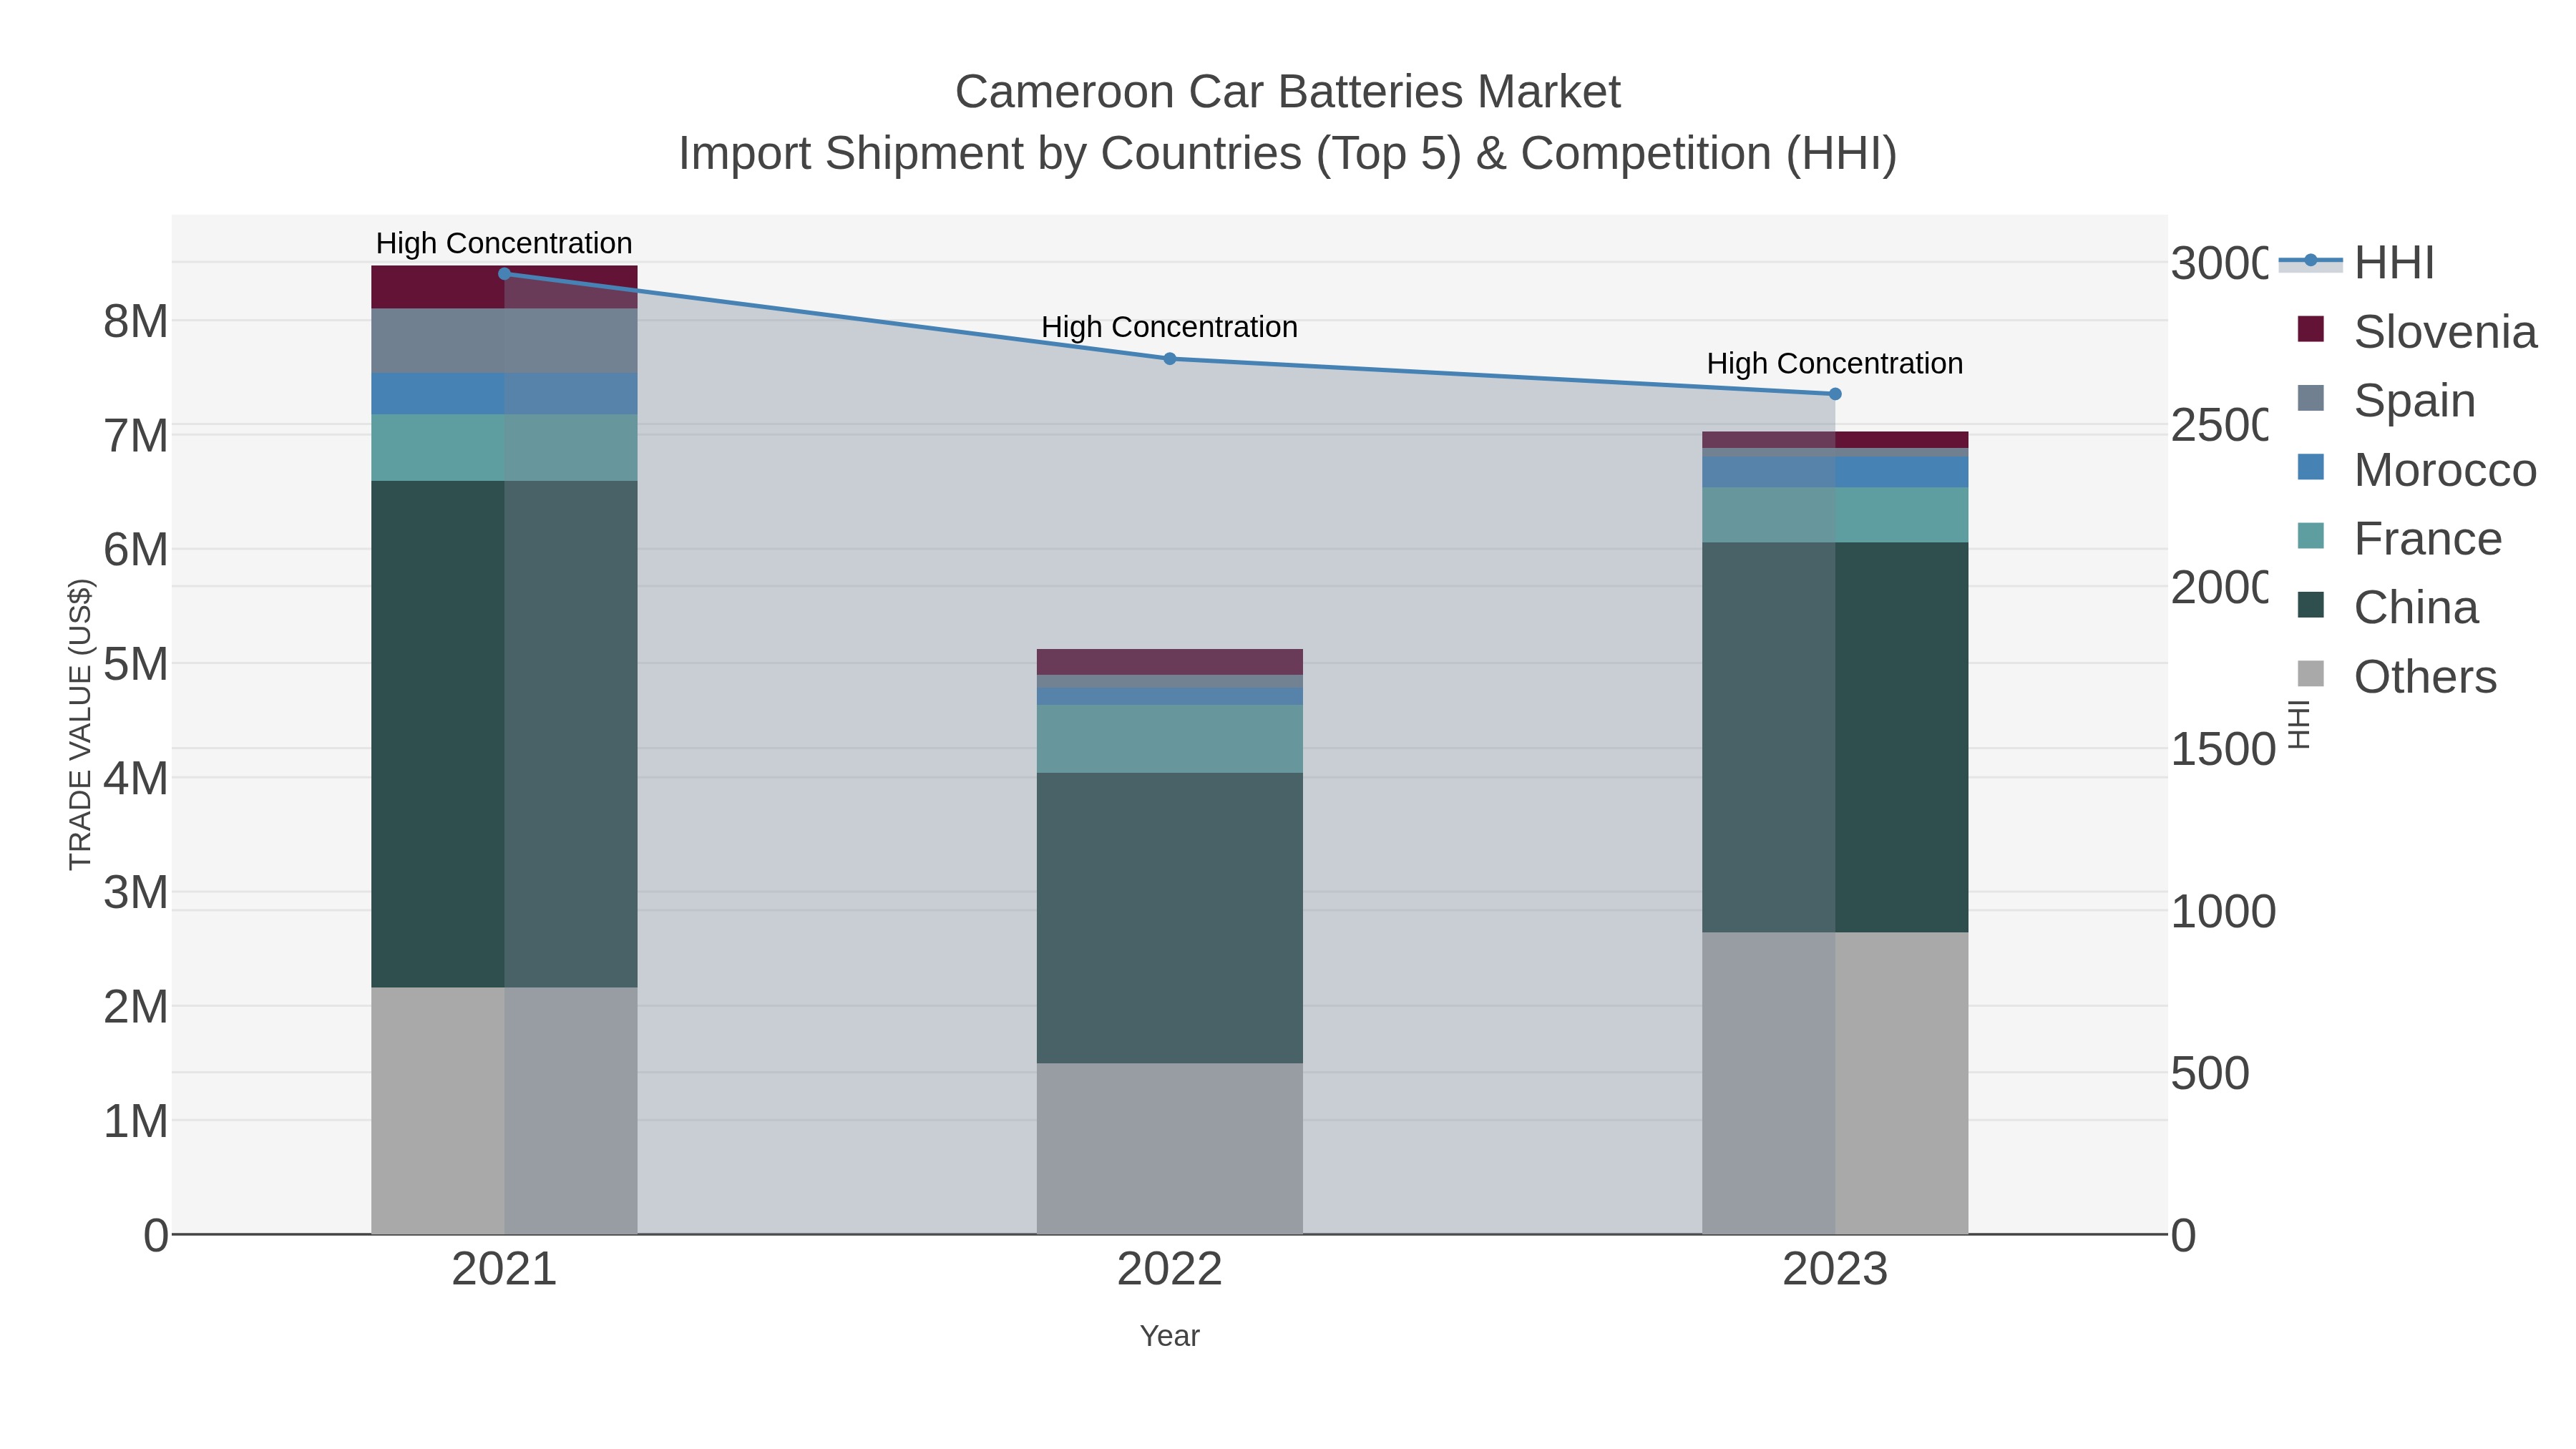Click the High Concentration label above 2021
The height and width of the screenshot is (1449, 2576).
(504, 243)
